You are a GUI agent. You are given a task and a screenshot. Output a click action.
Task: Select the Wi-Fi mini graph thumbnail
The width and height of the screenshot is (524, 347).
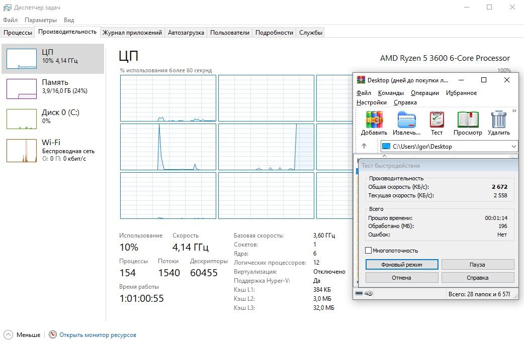click(x=22, y=151)
